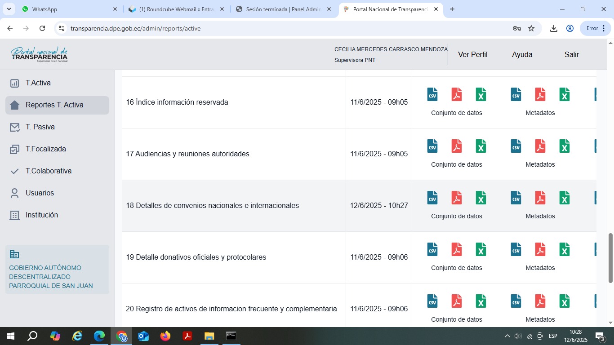Open File Explorer from the taskbar

(x=209, y=336)
